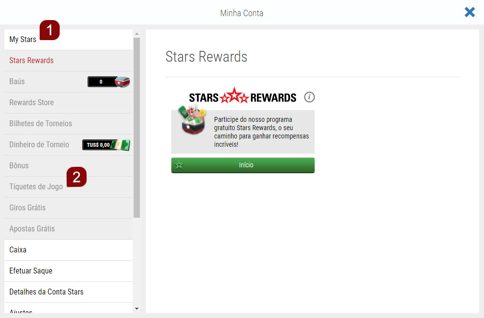Click the info icon beside Stars Rewards logo
484x318 pixels.
coord(309,97)
